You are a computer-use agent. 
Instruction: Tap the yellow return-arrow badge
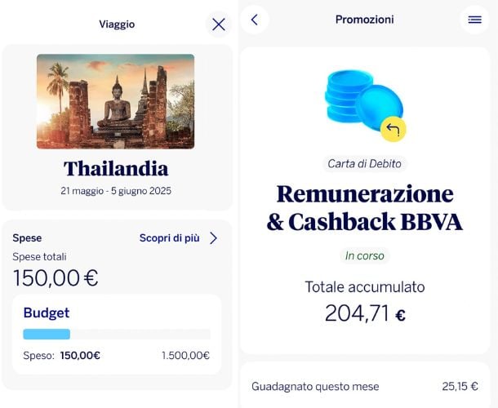[x=394, y=129]
